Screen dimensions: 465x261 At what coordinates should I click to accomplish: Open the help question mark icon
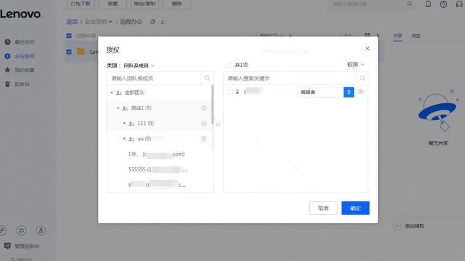(x=443, y=4)
